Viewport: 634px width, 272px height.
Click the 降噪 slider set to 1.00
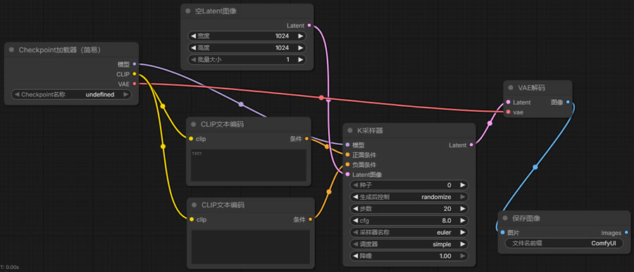tap(408, 256)
